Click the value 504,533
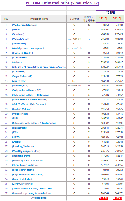This screenshot has width=125, height=201. (105, 81)
